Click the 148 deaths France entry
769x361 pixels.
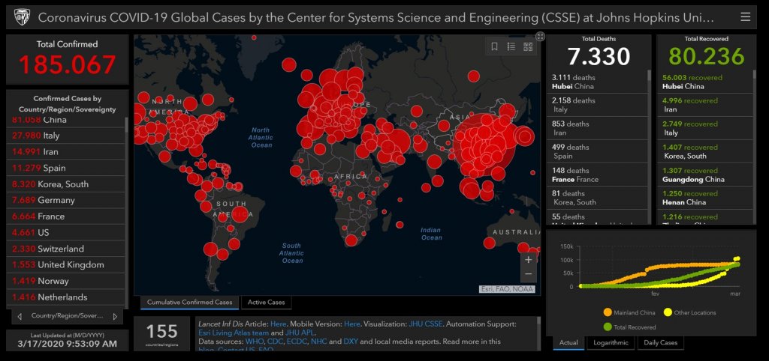point(597,175)
